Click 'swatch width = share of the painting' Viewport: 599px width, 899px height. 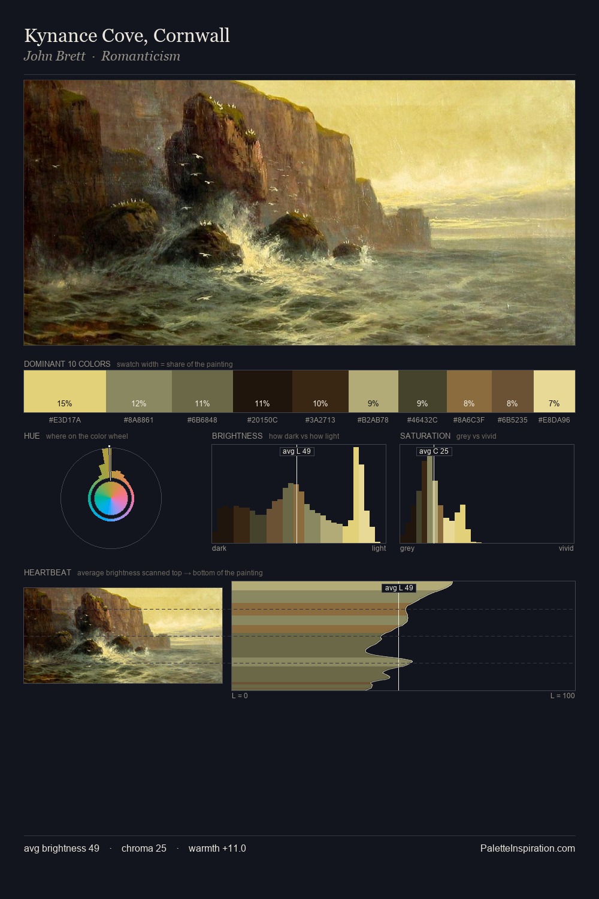tap(175, 364)
